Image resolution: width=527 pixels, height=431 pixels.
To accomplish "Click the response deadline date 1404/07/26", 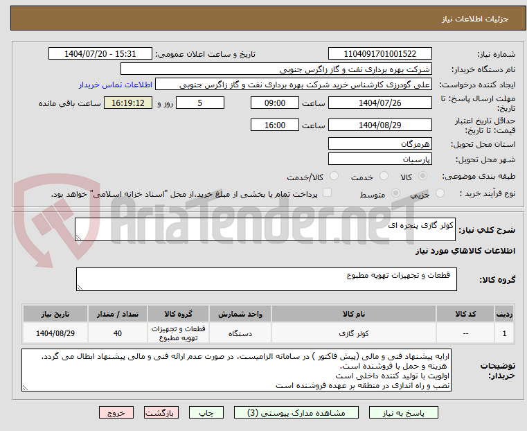I will 379,103.
